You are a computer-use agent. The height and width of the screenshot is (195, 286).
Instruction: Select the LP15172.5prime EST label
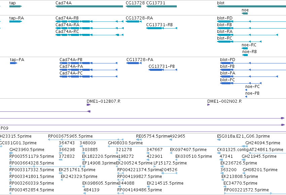[x=170, y=163]
